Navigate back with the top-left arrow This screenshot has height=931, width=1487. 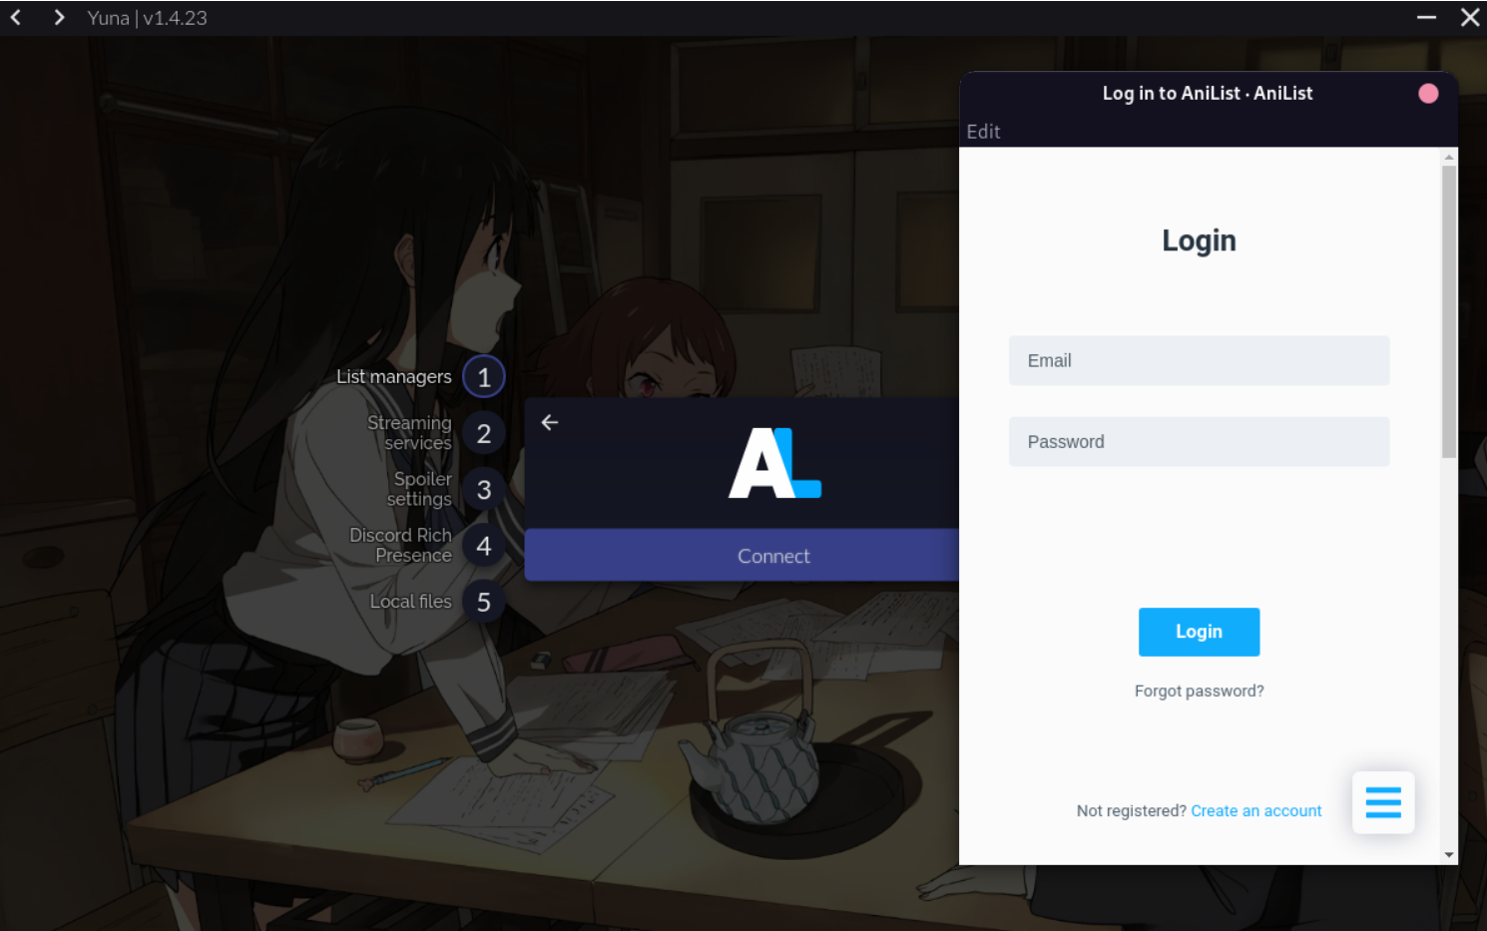15,17
